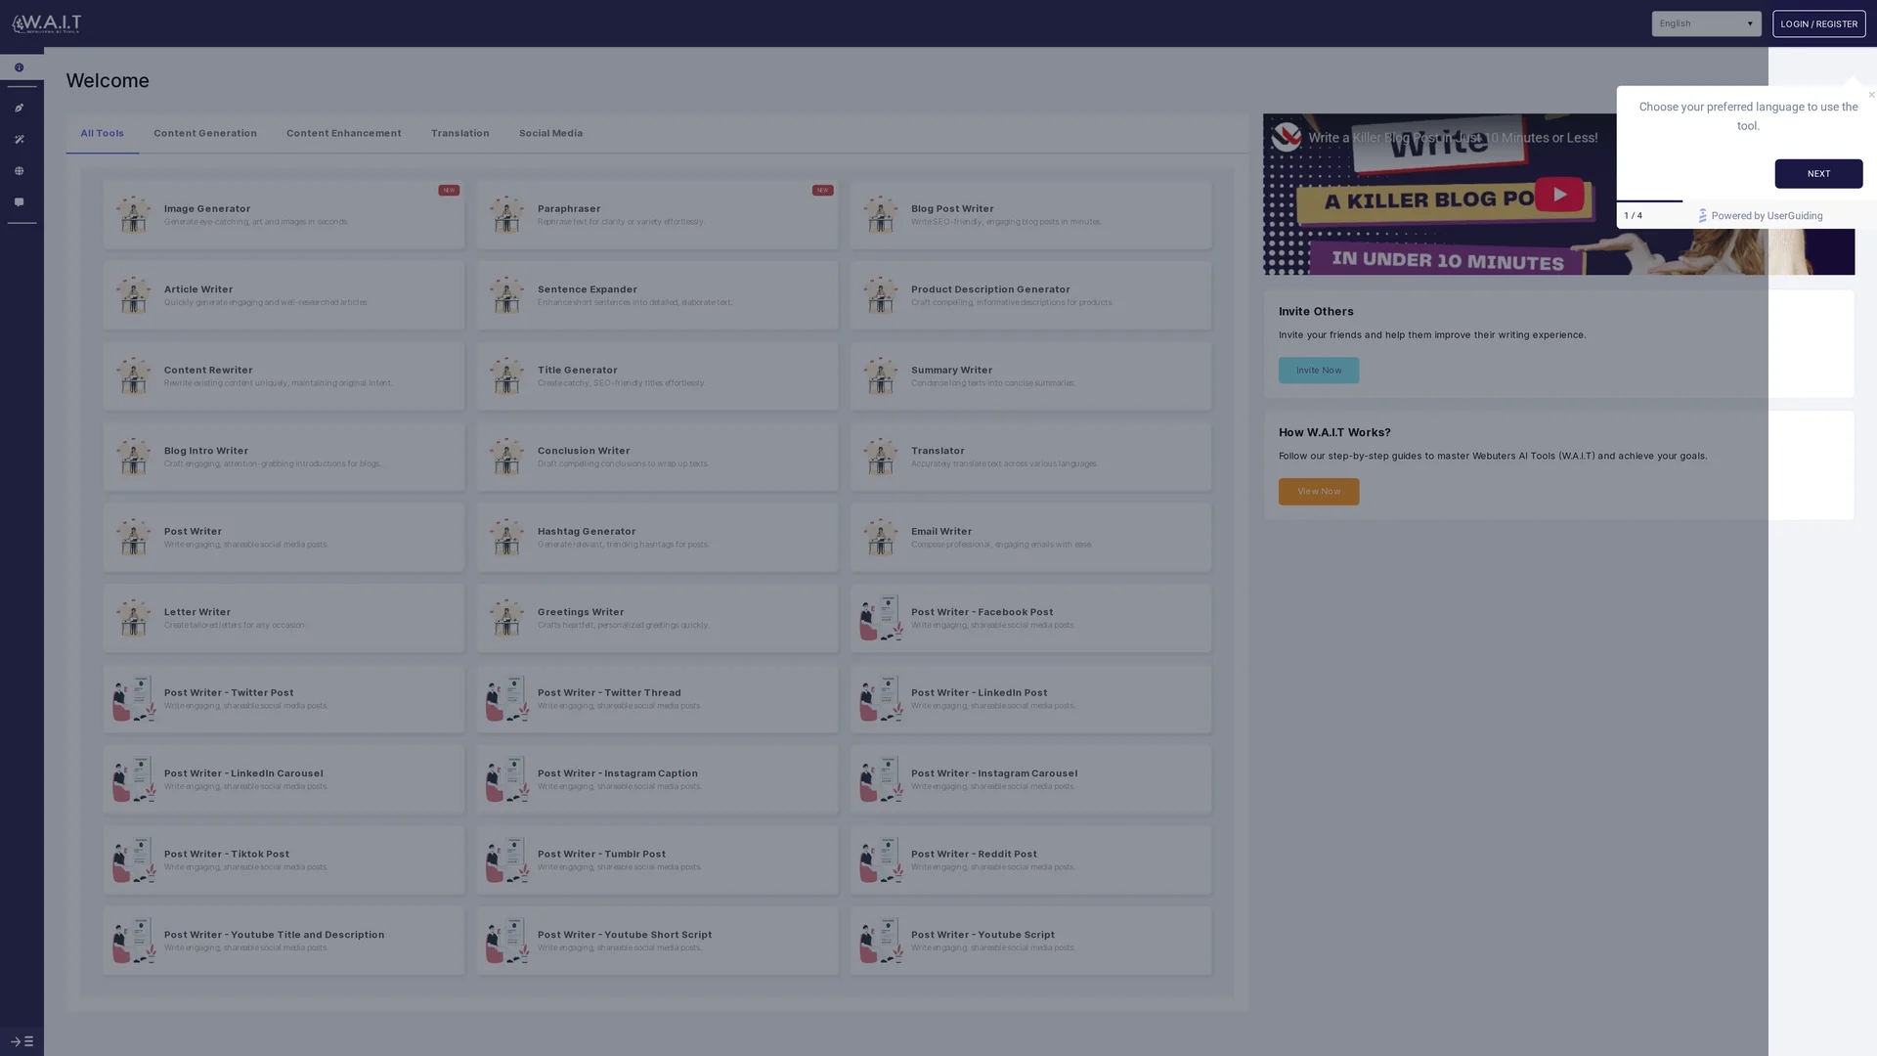The image size is (1877, 1056).
Task: Open Post Writer - Twitter Thread title
Action: coord(609,692)
